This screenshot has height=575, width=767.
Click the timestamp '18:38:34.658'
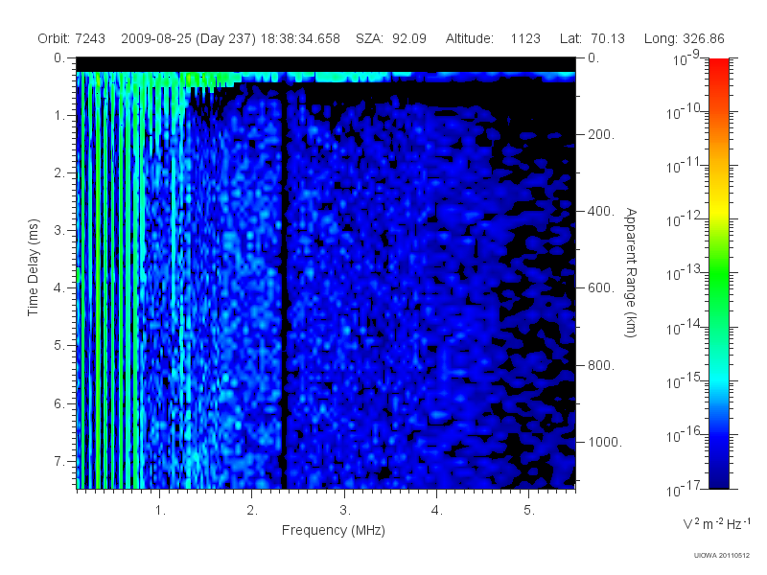(300, 38)
